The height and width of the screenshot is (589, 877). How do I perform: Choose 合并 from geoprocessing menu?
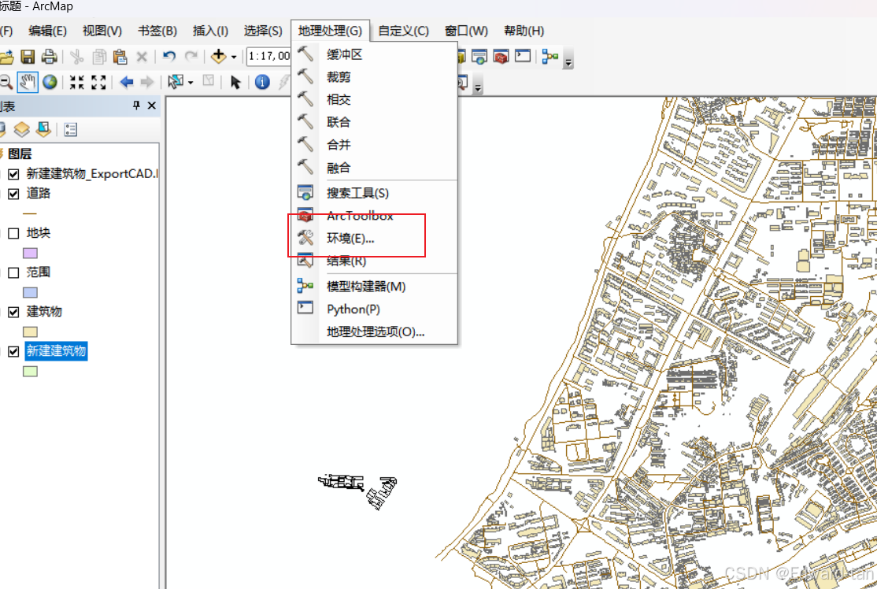coord(374,145)
